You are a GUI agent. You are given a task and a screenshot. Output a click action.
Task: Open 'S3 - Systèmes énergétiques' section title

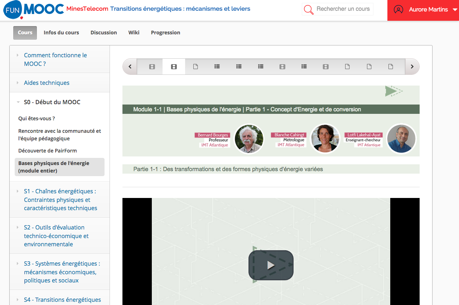[x=62, y=272]
